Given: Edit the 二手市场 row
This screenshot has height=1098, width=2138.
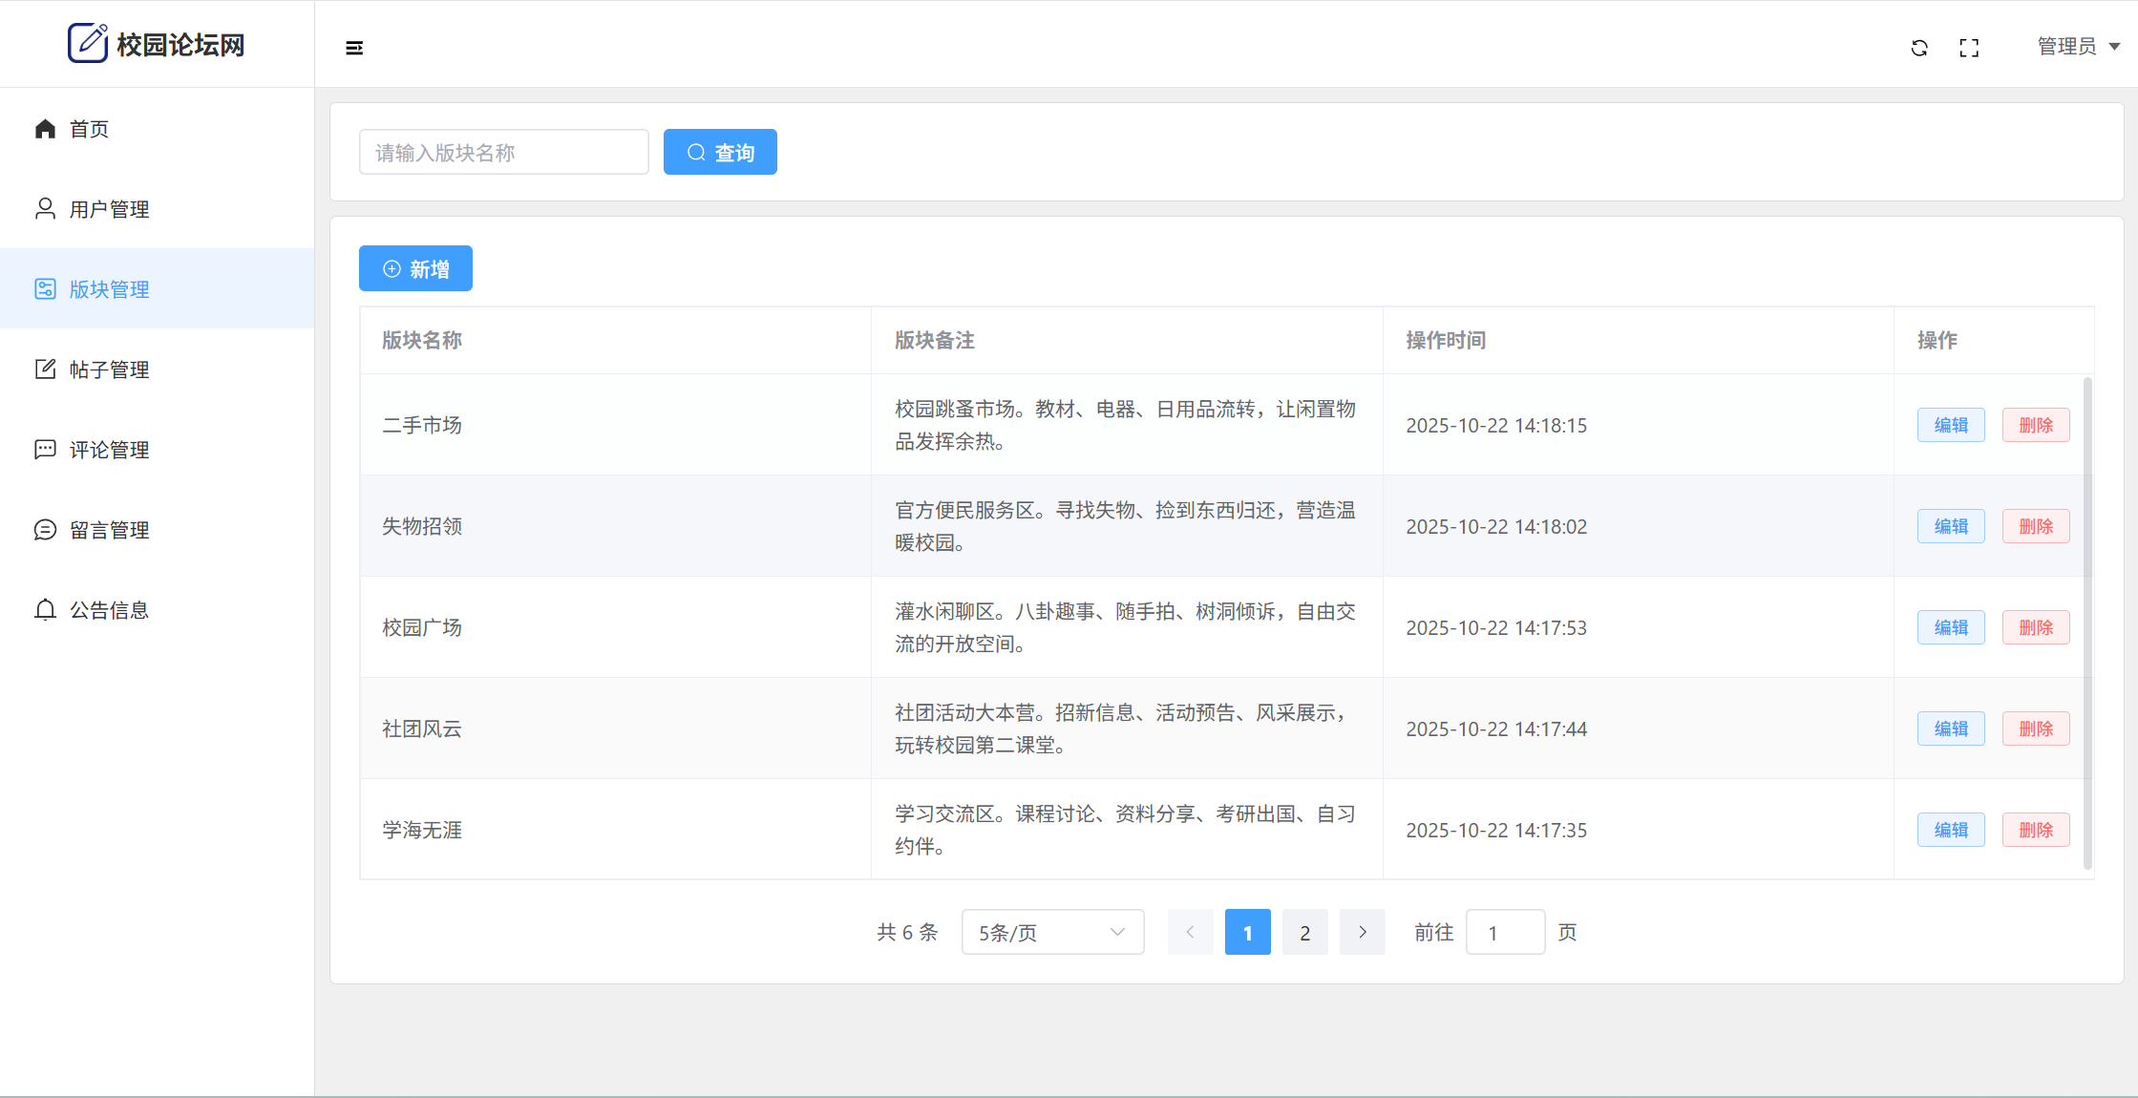Looking at the screenshot, I should click(1950, 425).
